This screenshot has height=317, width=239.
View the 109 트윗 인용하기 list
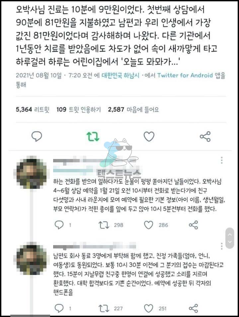coord(79,110)
